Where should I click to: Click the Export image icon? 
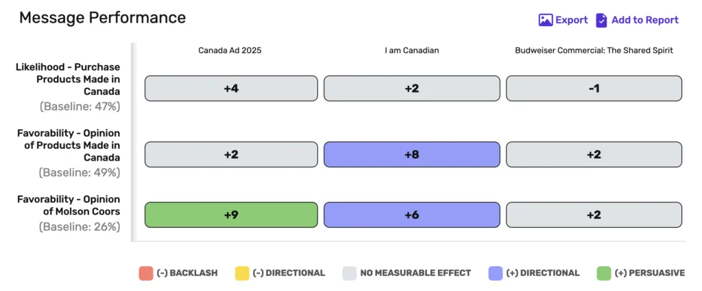pos(545,20)
